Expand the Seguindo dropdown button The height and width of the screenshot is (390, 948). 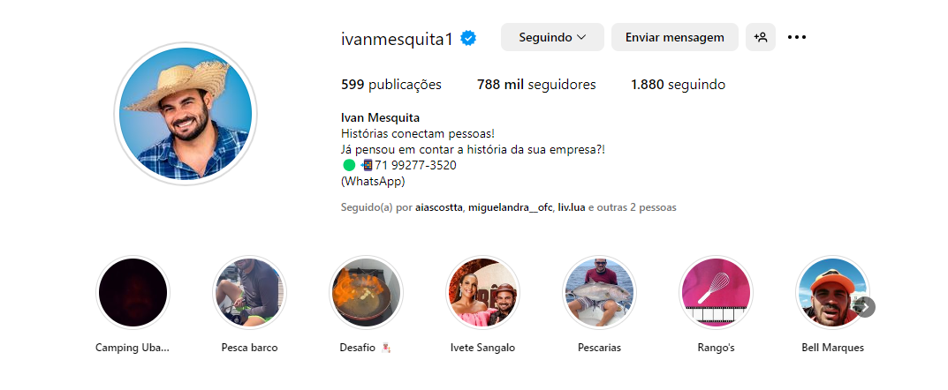point(552,37)
